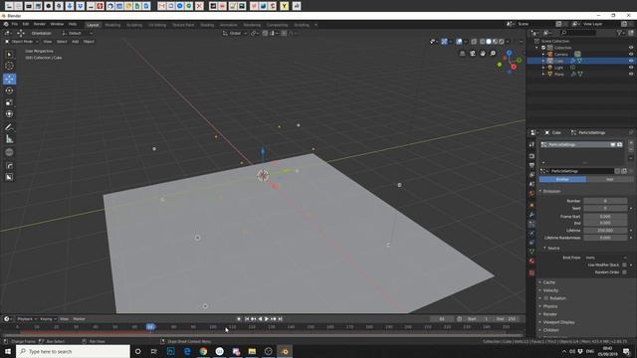Click the Windows Start button

click(8, 351)
